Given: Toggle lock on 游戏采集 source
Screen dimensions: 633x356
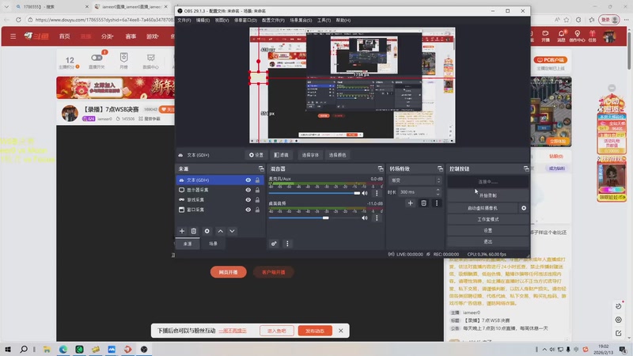Looking at the screenshot, I should coord(257,200).
